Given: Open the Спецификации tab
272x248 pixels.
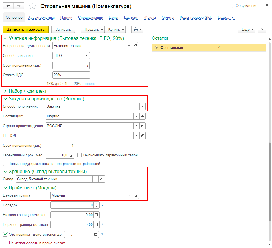Looking at the screenshot, I should pyautogui.click(x=90, y=18).
